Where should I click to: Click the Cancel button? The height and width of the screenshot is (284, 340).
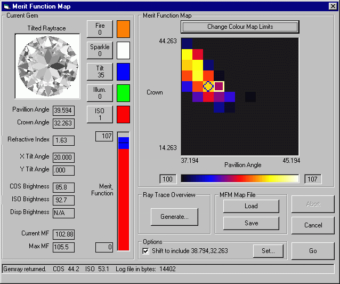point(313,225)
